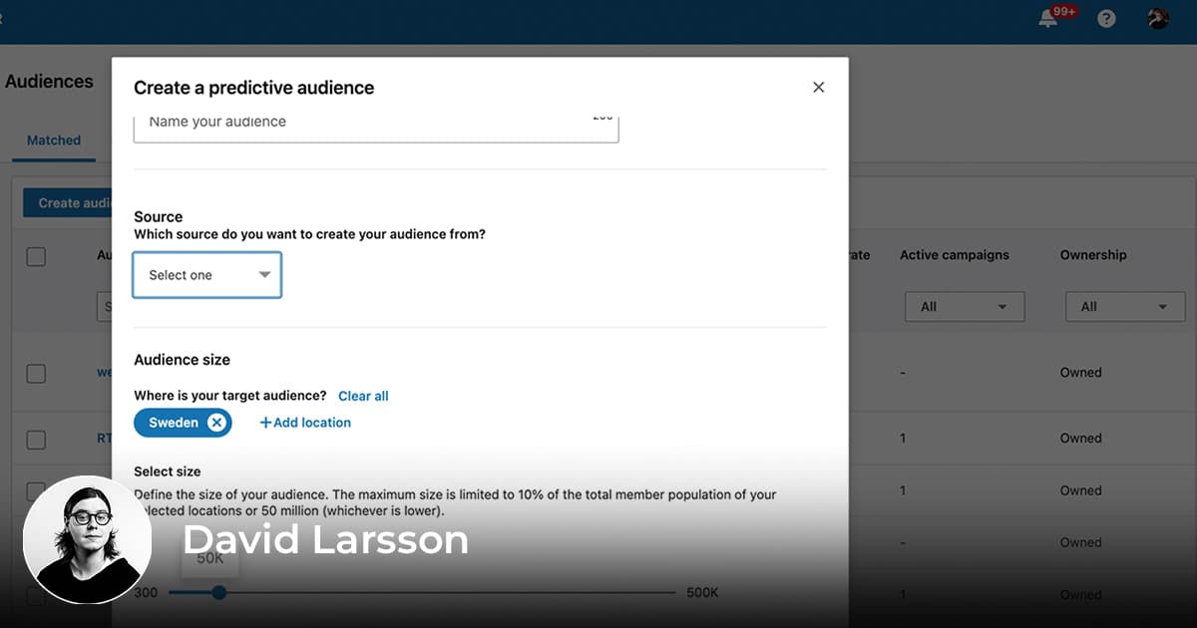Open the help question mark icon
Screen dimensions: 1197x628
(1106, 18)
